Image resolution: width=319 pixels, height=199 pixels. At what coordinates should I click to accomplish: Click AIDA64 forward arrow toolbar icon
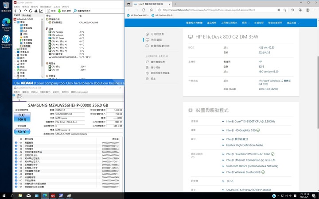coord(20,11)
